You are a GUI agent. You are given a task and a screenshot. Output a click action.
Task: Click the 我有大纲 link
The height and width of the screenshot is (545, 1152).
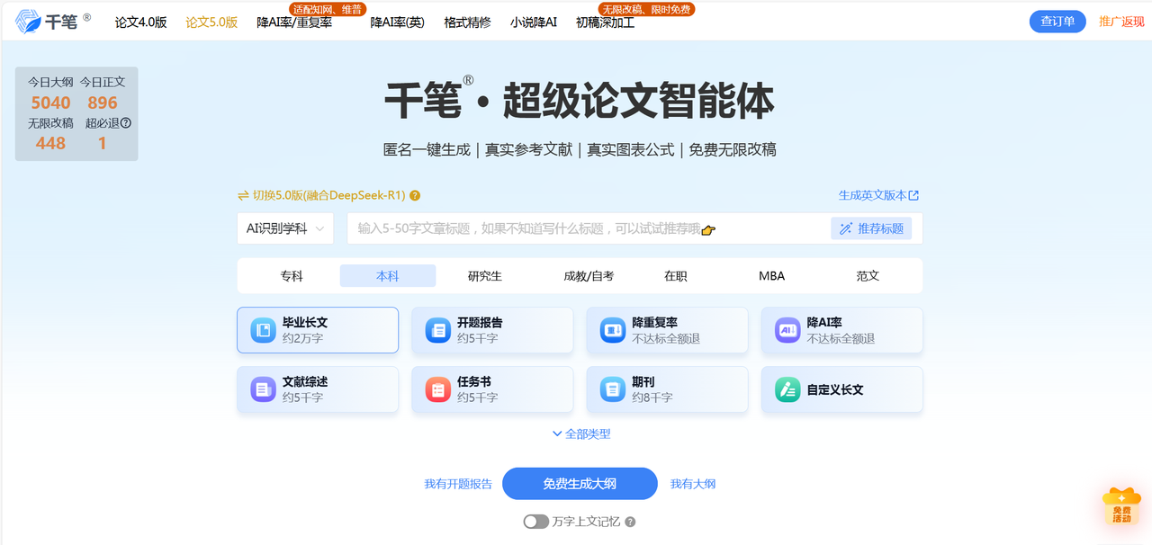(693, 484)
